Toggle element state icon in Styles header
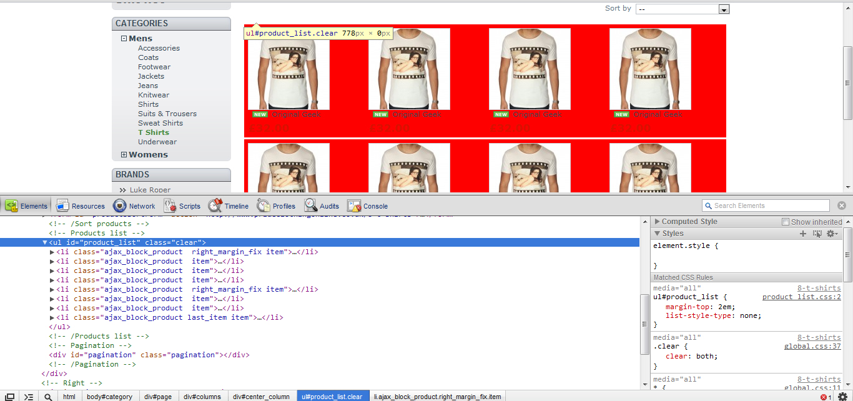 click(817, 234)
